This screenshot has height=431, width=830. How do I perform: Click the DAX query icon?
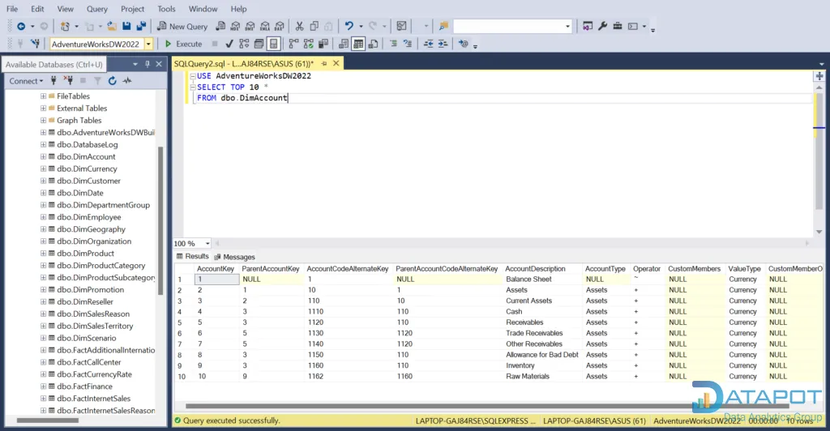[280, 26]
